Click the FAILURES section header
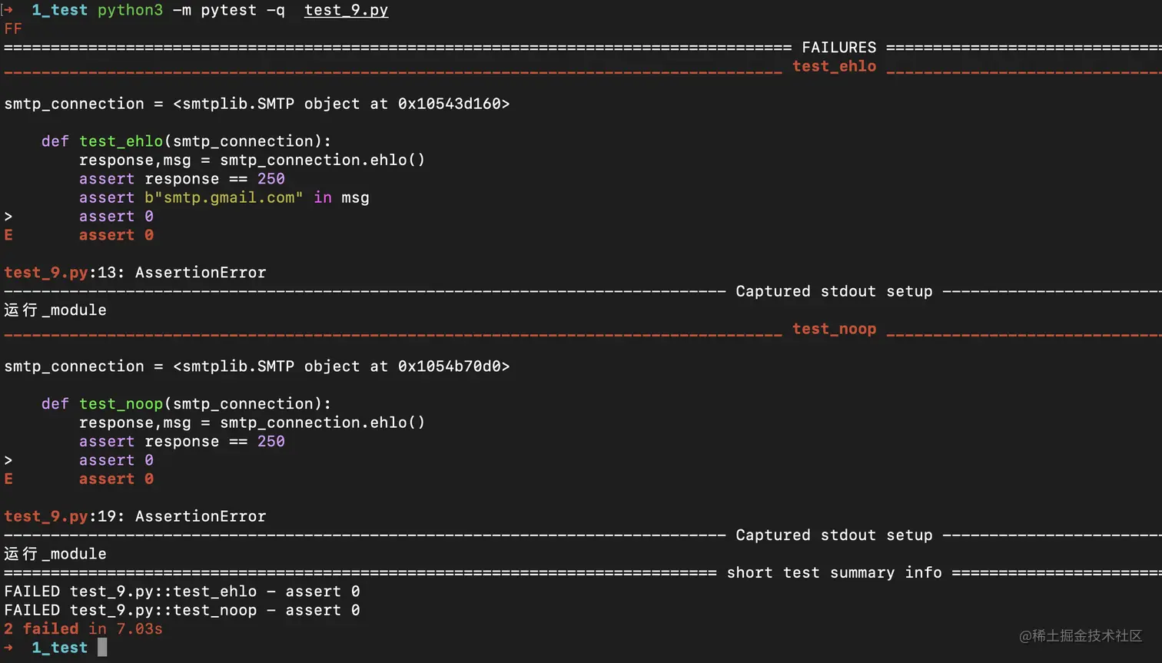Image resolution: width=1162 pixels, height=663 pixels. click(838, 48)
